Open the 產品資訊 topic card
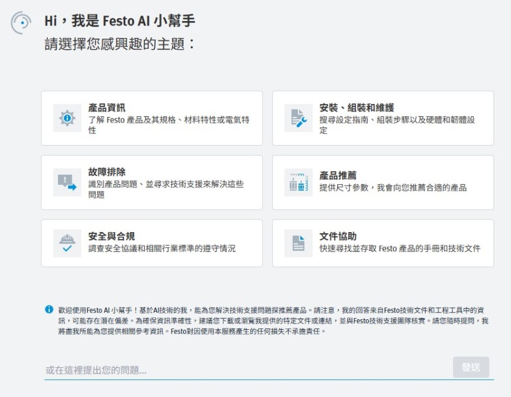This screenshot has width=511, height=397. (151, 118)
